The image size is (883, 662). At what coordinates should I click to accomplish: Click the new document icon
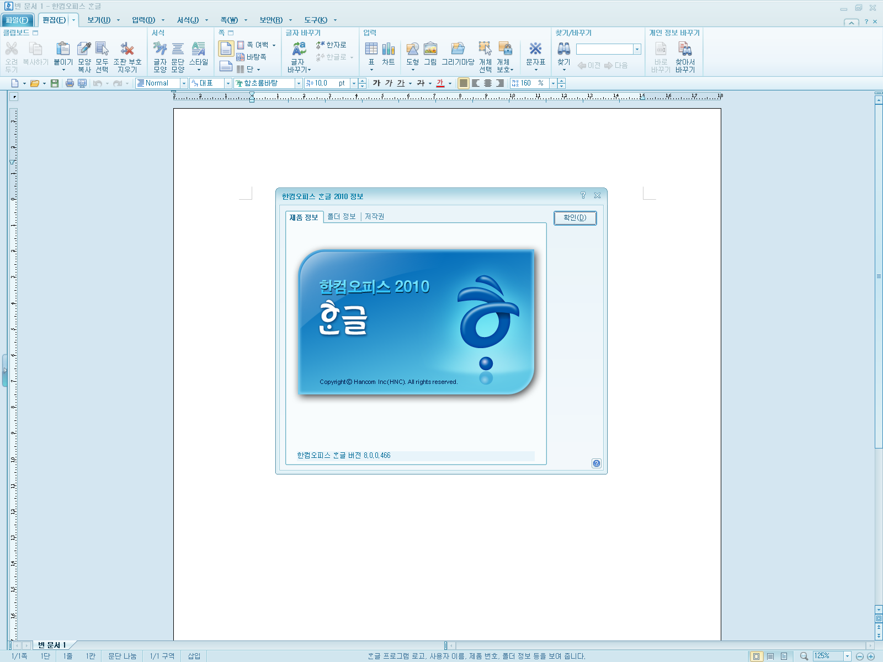pos(15,83)
